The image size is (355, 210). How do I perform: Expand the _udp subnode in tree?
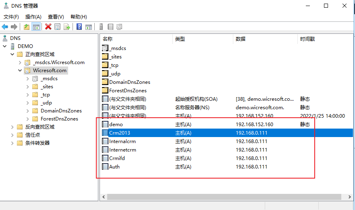(28, 103)
